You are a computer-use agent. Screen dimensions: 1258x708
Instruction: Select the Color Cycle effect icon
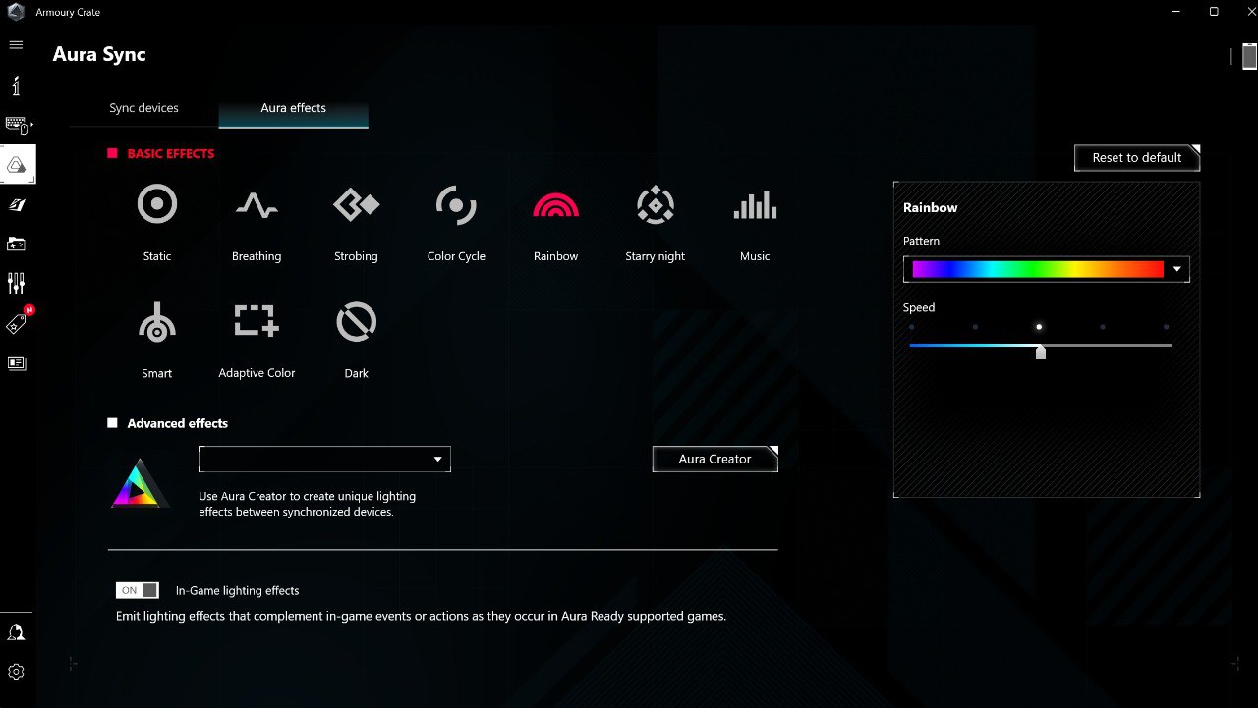(x=456, y=205)
